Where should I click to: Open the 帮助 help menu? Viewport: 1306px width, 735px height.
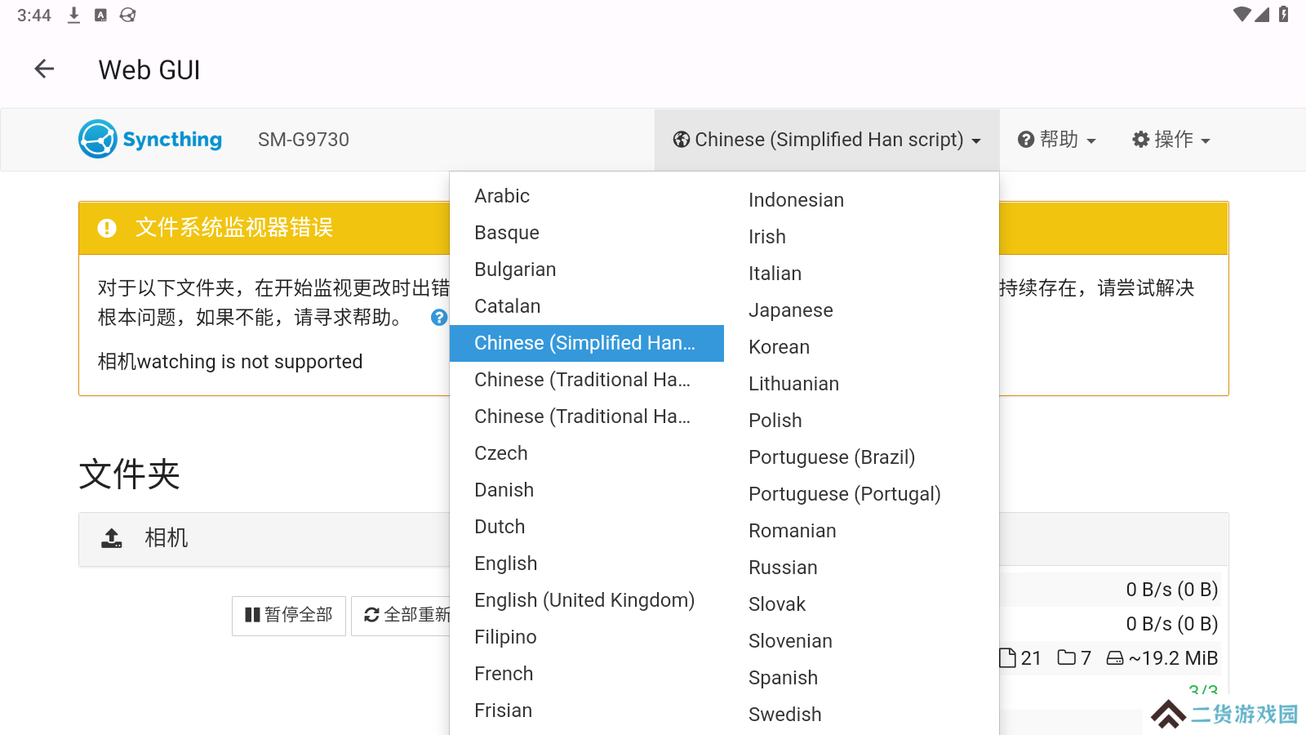[x=1056, y=140]
